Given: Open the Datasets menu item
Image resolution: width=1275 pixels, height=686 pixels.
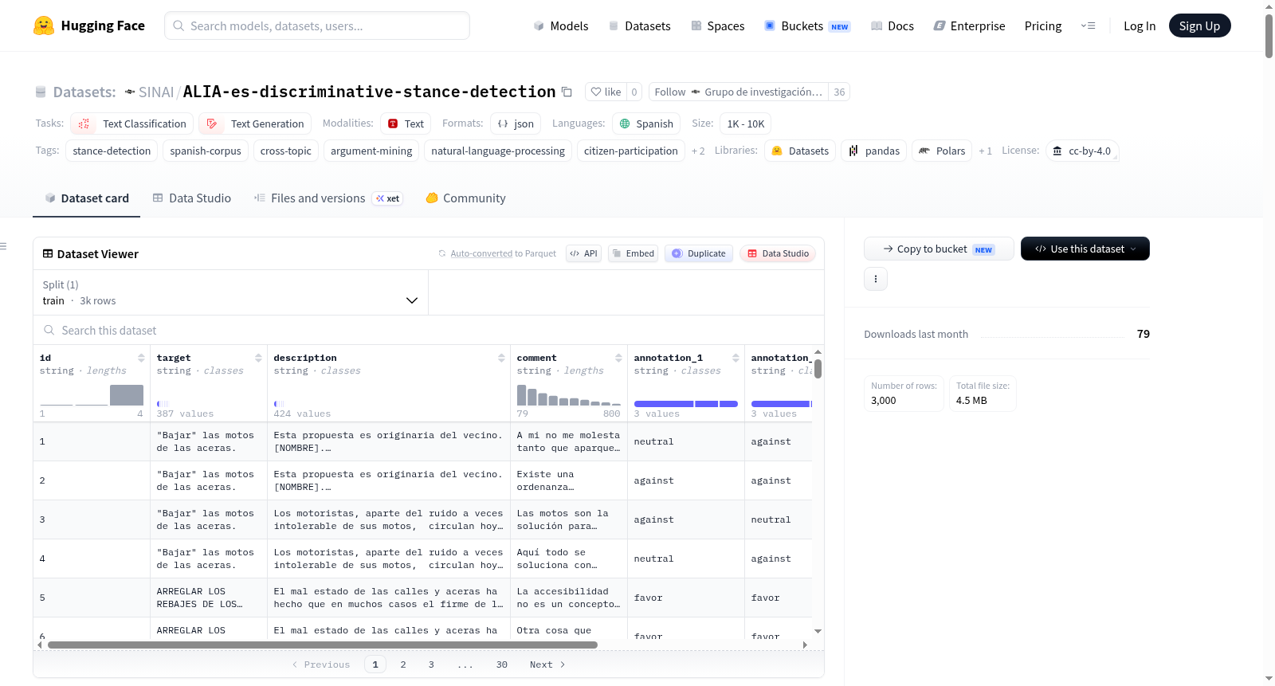Looking at the screenshot, I should [639, 25].
